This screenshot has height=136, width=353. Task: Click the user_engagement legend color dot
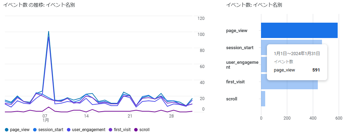(x=68, y=130)
